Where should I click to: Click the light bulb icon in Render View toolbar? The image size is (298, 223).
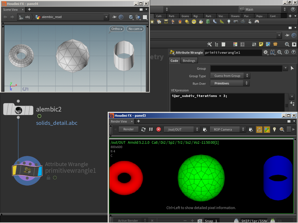(274, 129)
